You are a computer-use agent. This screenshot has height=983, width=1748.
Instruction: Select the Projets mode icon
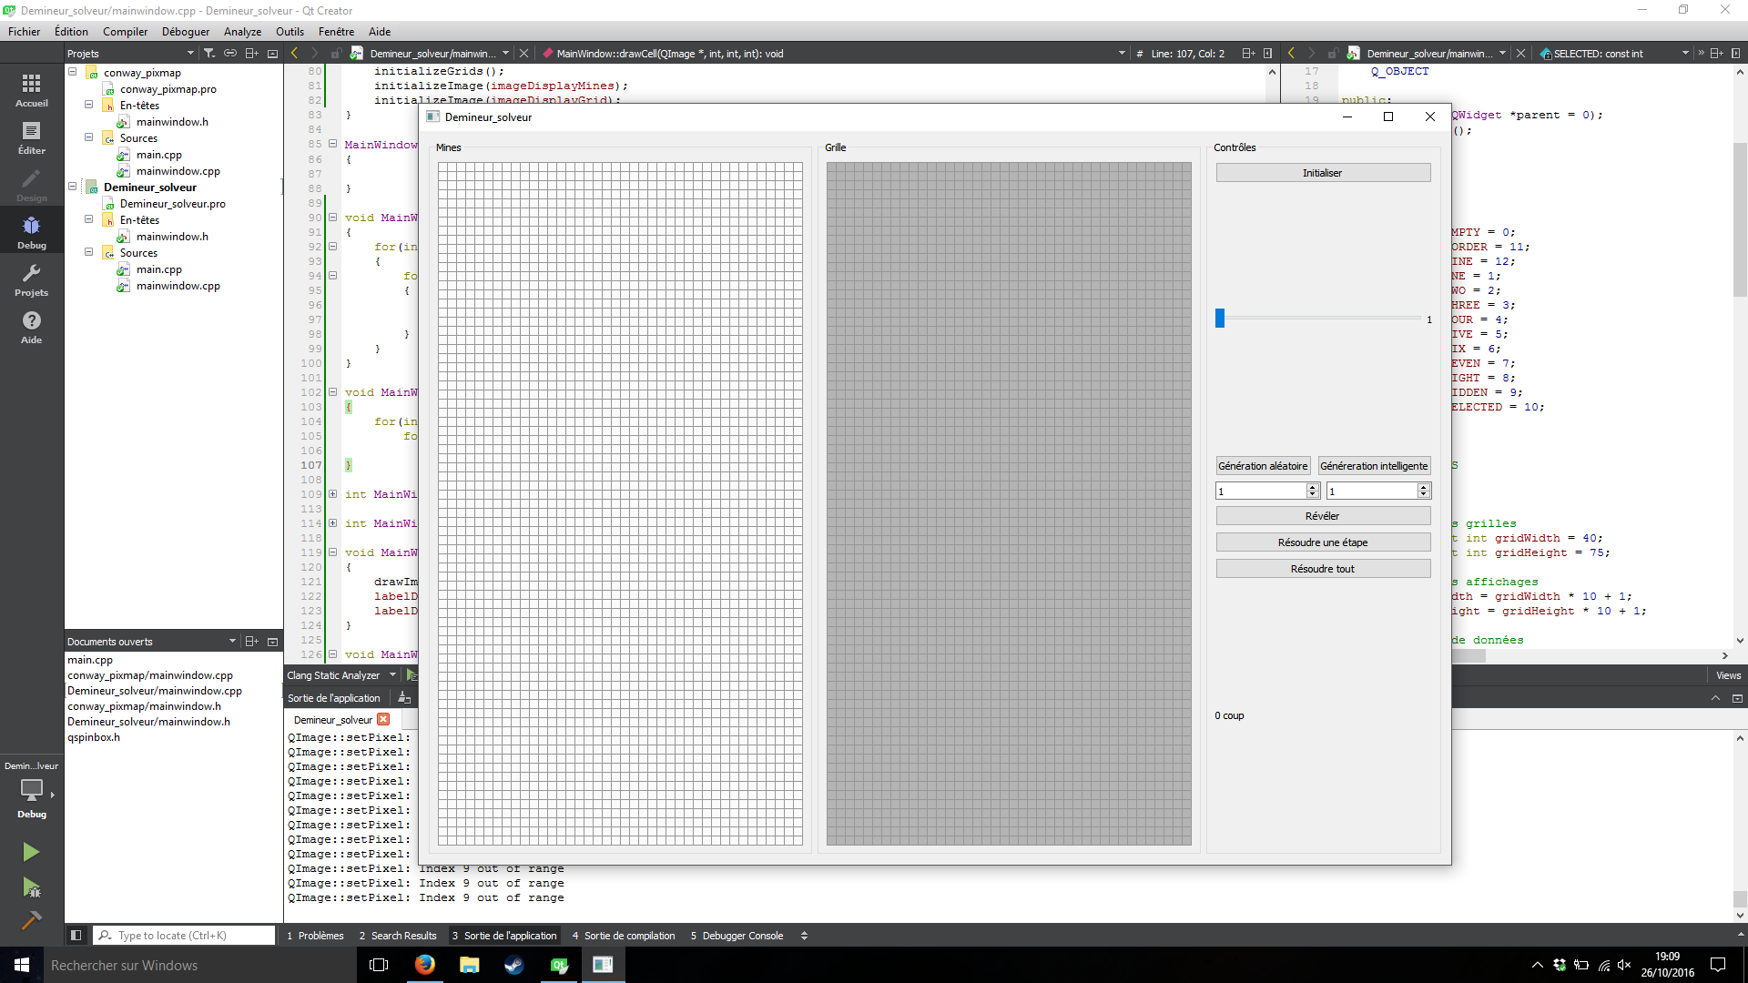coord(31,279)
